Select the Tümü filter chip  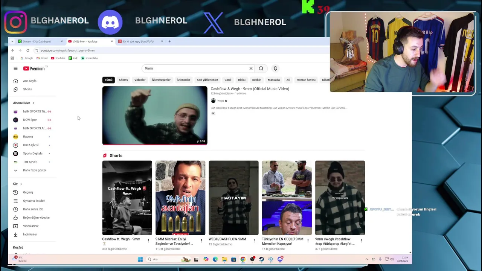tap(108, 80)
